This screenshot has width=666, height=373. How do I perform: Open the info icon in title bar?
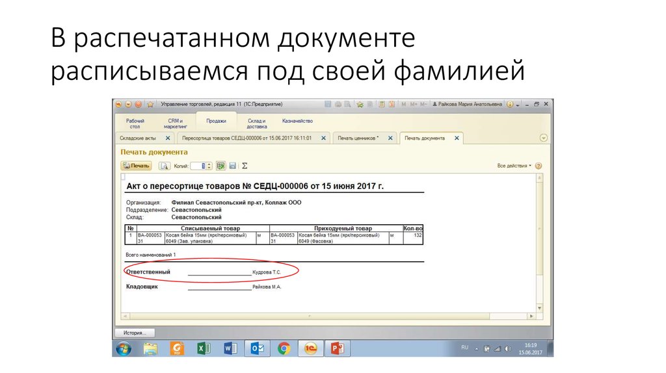[510, 105]
